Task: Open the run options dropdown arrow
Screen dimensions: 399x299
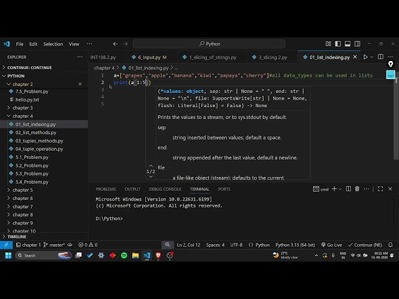Action: [372, 57]
